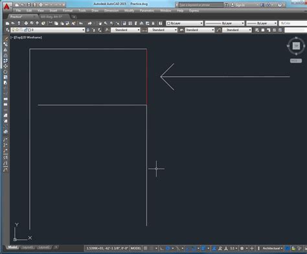307x254 pixels.
Task: Open the title bar Help icon
Action: coord(280,5)
